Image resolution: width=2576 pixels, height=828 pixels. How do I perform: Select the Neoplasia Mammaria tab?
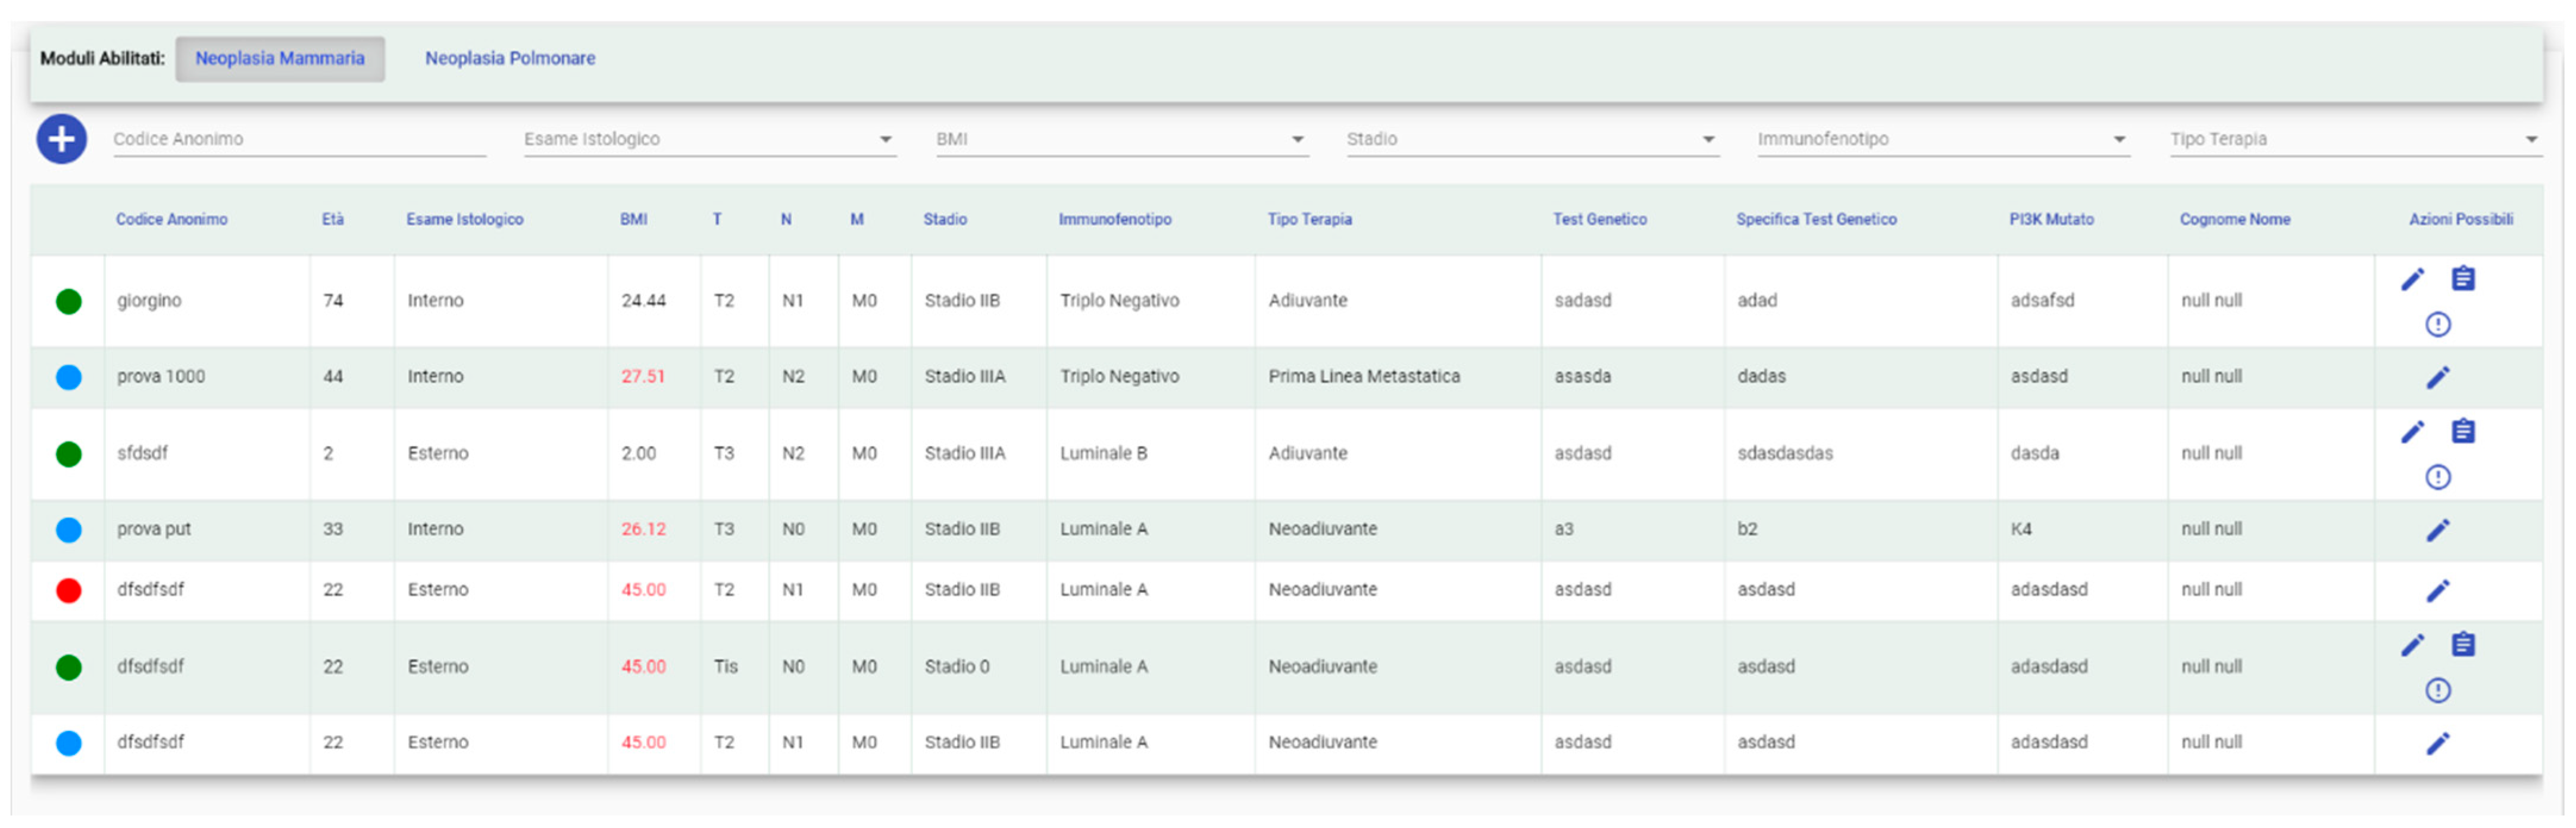click(280, 58)
